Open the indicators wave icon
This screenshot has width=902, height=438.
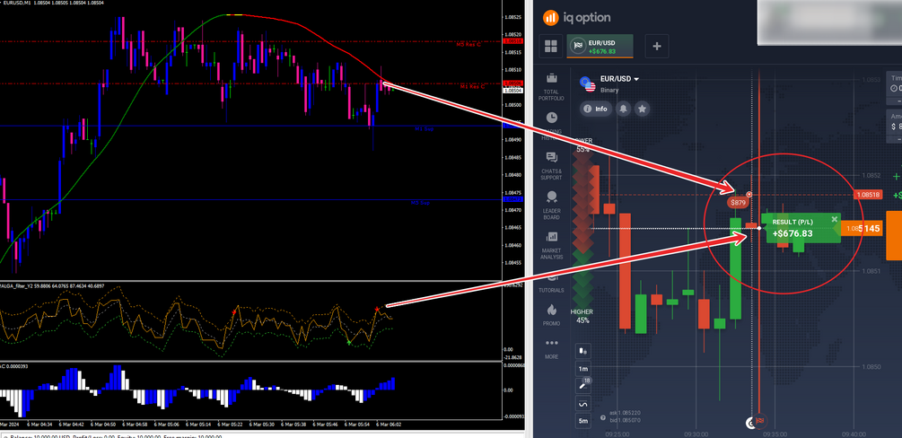click(583, 404)
